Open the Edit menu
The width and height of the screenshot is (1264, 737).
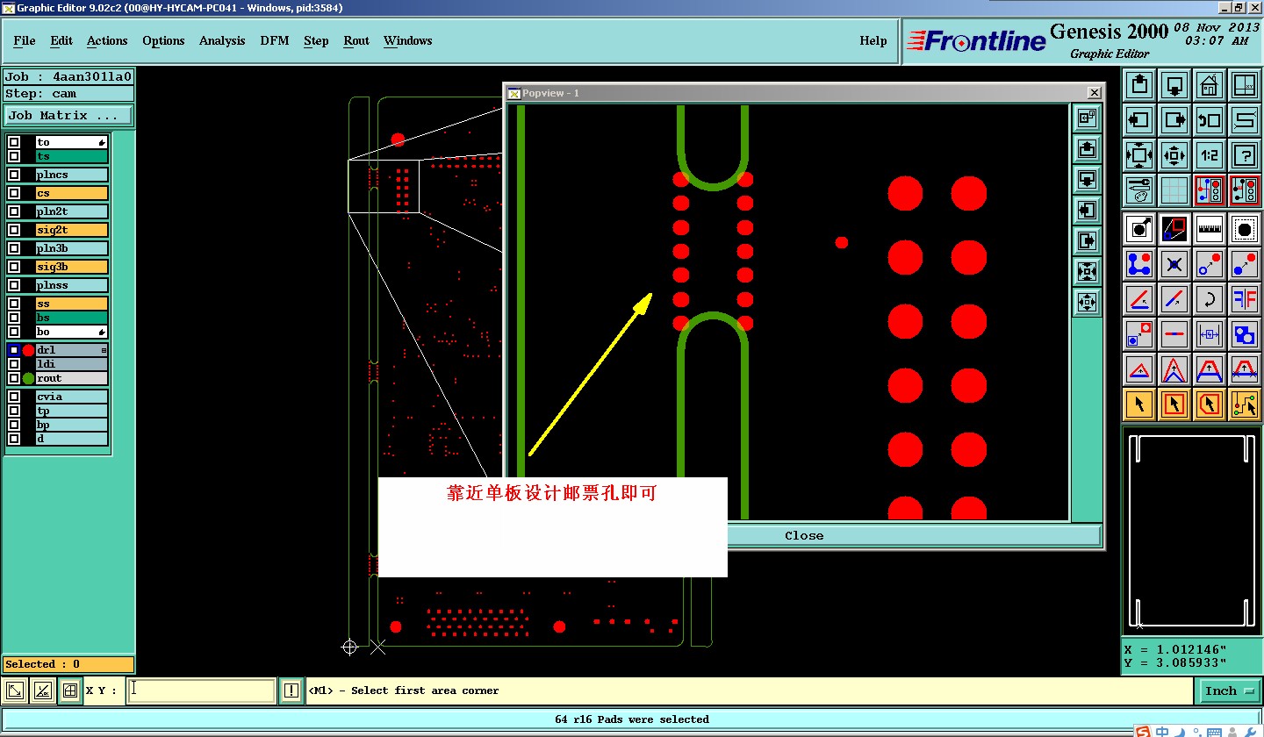pos(61,40)
